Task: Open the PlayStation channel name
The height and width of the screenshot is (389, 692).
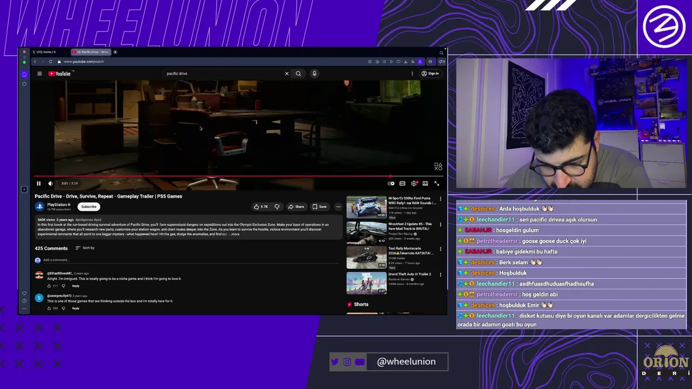Action: [x=57, y=205]
